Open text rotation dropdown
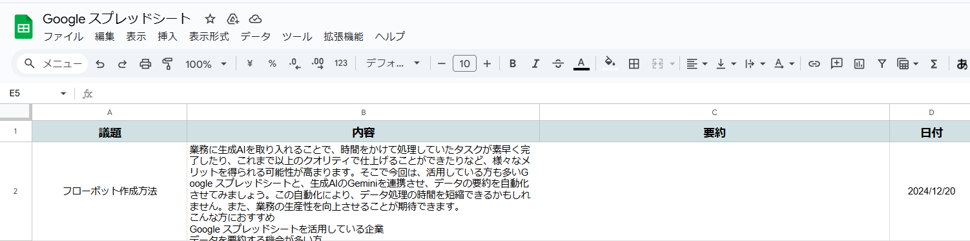The height and width of the screenshot is (241, 970). click(784, 64)
